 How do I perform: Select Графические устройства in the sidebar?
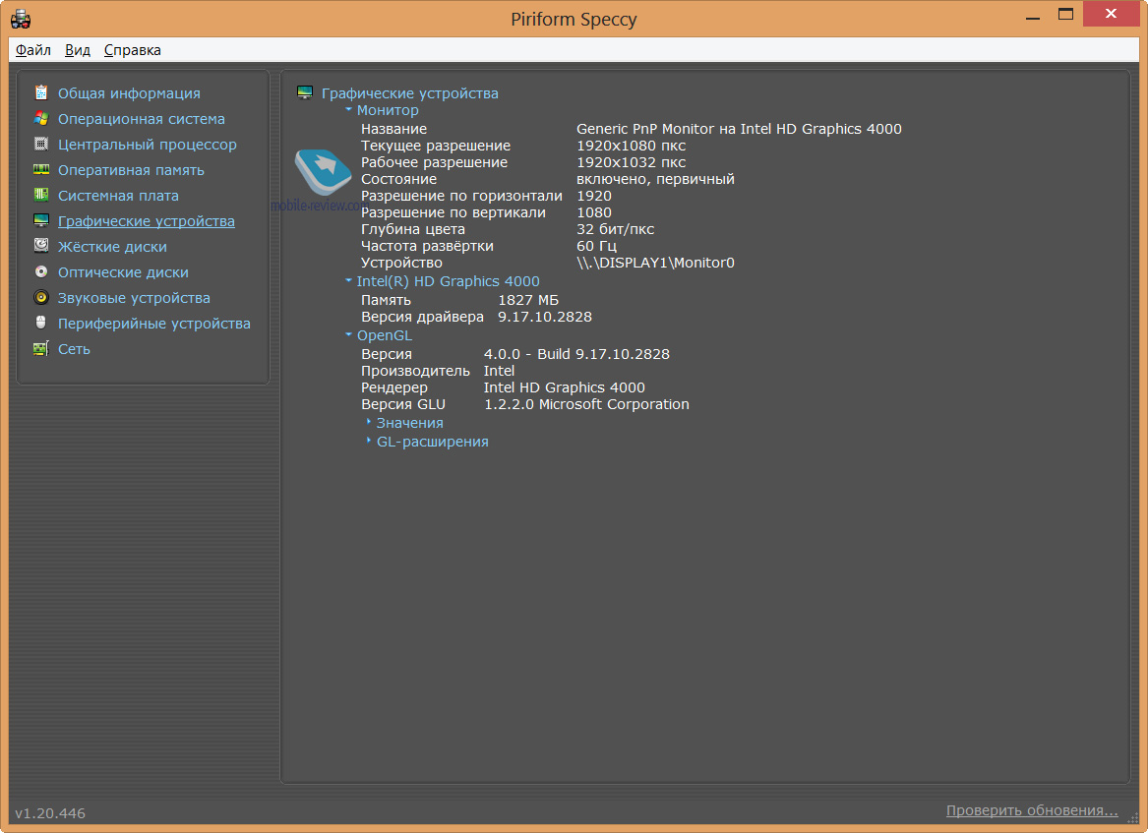pyautogui.click(x=146, y=221)
